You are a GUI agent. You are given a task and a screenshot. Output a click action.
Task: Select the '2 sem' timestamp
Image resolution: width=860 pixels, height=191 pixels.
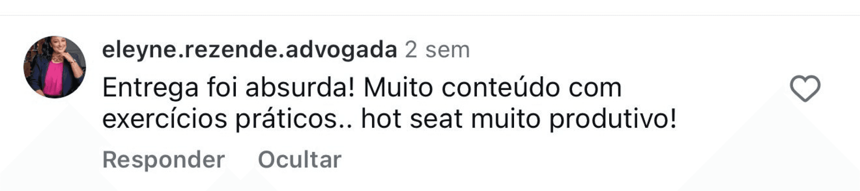(437, 50)
